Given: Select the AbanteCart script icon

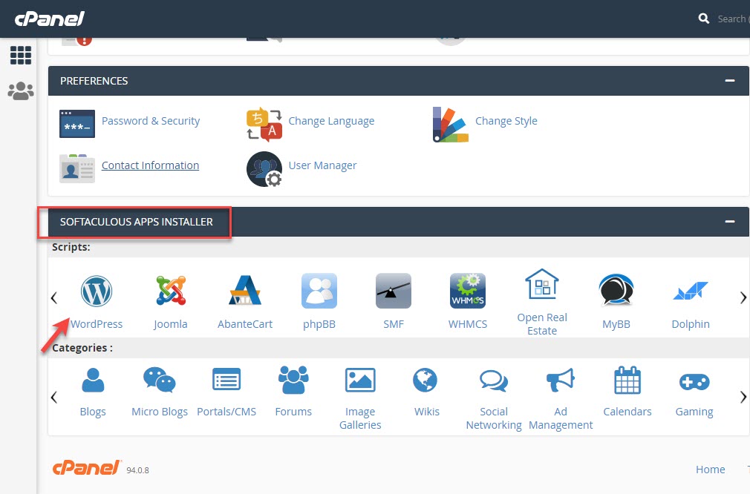Looking at the screenshot, I should (x=245, y=291).
